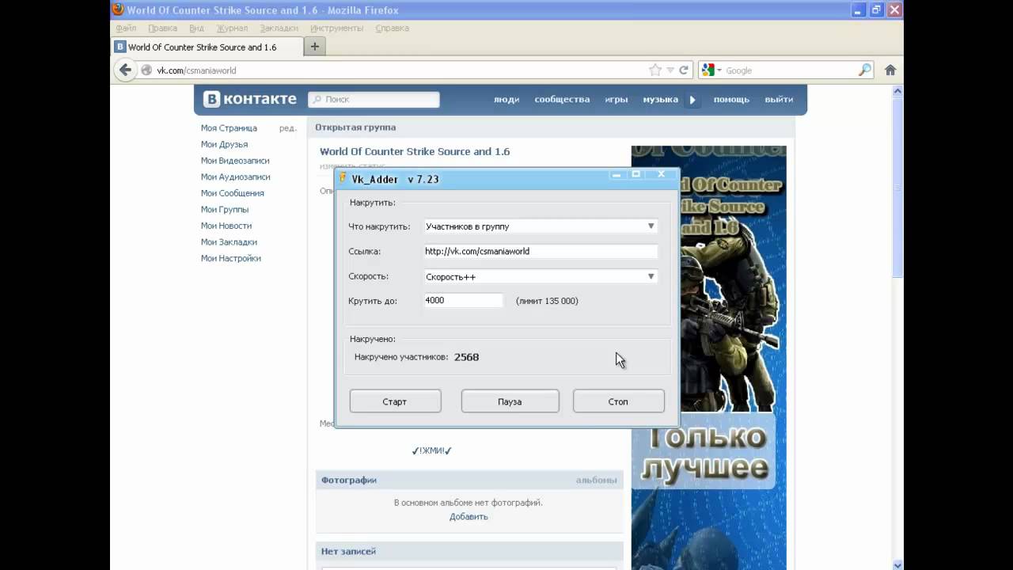
Task: Click the 'помощь' header link
Action: [731, 100]
